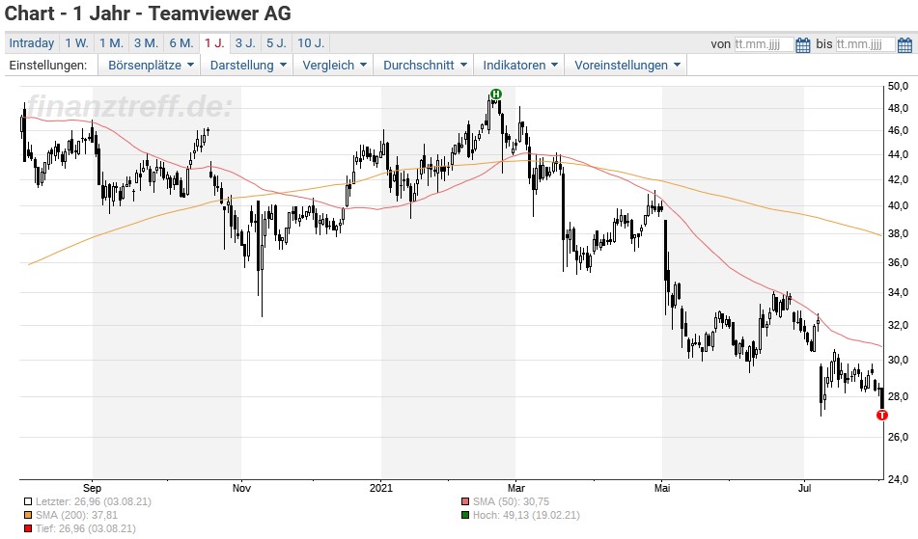918x539 pixels.
Task: Click the 'SMA (200): 37,81' legend text
Action: tap(76, 515)
